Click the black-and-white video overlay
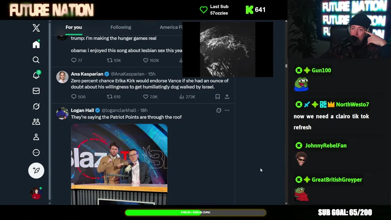391x220 pixels. pyautogui.click(x=228, y=49)
